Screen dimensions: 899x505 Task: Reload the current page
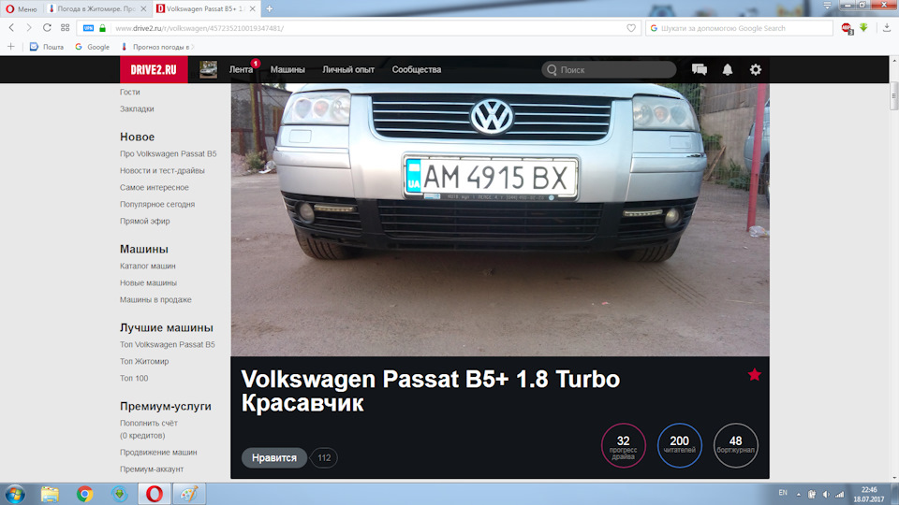click(47, 27)
